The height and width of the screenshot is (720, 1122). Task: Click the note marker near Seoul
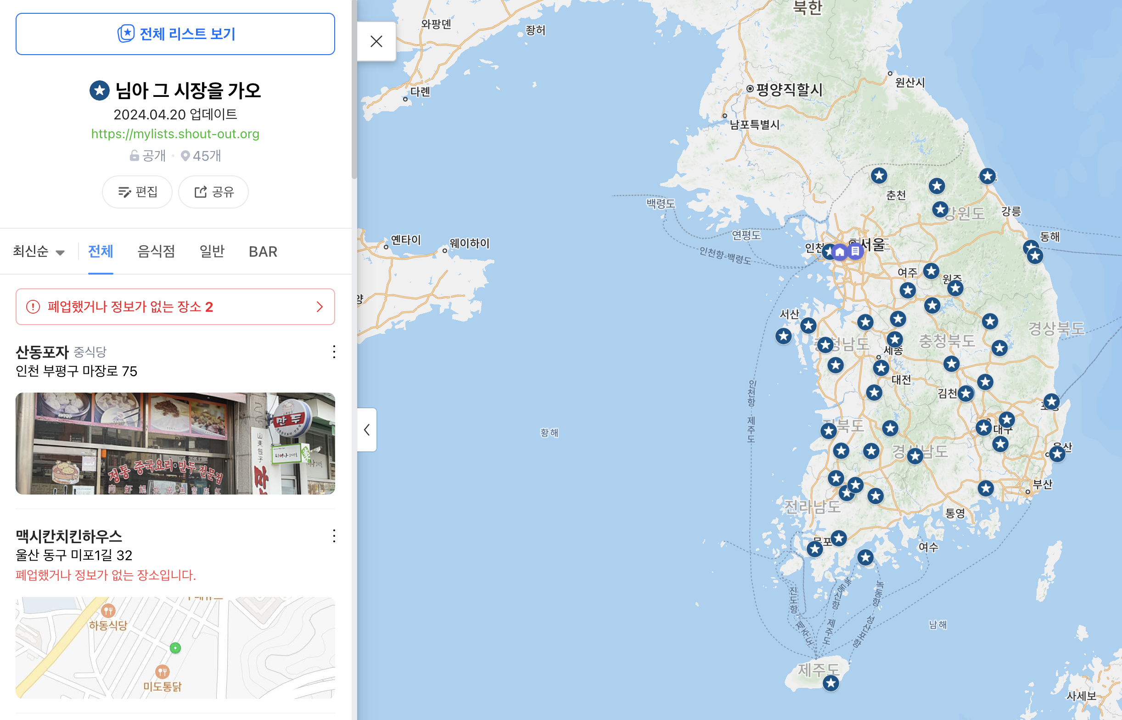coord(855,251)
